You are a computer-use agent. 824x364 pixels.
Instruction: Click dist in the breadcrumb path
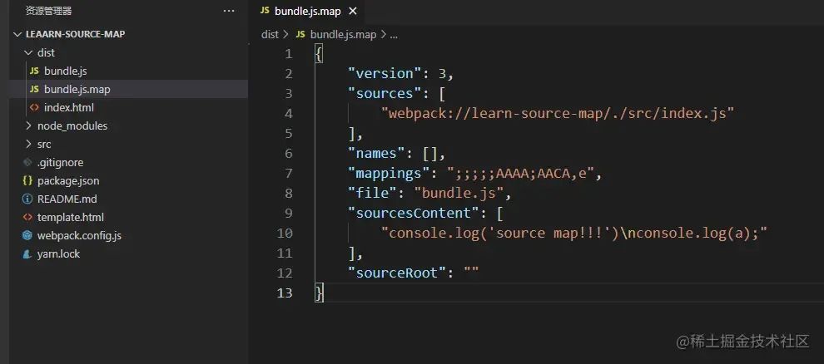pyautogui.click(x=270, y=35)
